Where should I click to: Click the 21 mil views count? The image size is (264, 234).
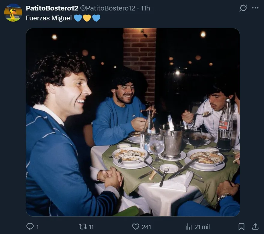pyautogui.click(x=202, y=227)
